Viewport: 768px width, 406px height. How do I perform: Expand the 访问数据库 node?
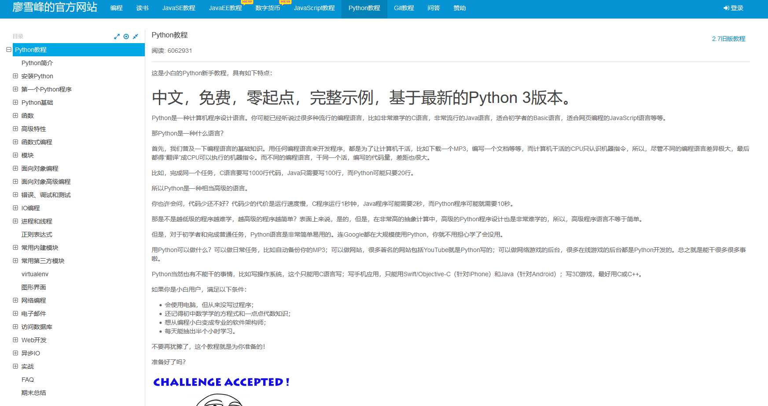coord(15,327)
